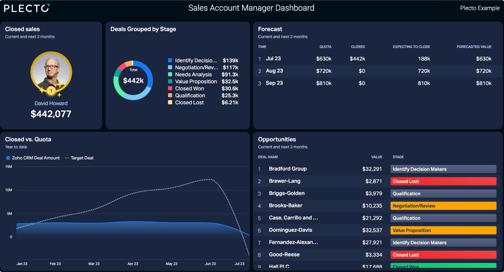Click David Howard's profile photo

[x=51, y=72]
